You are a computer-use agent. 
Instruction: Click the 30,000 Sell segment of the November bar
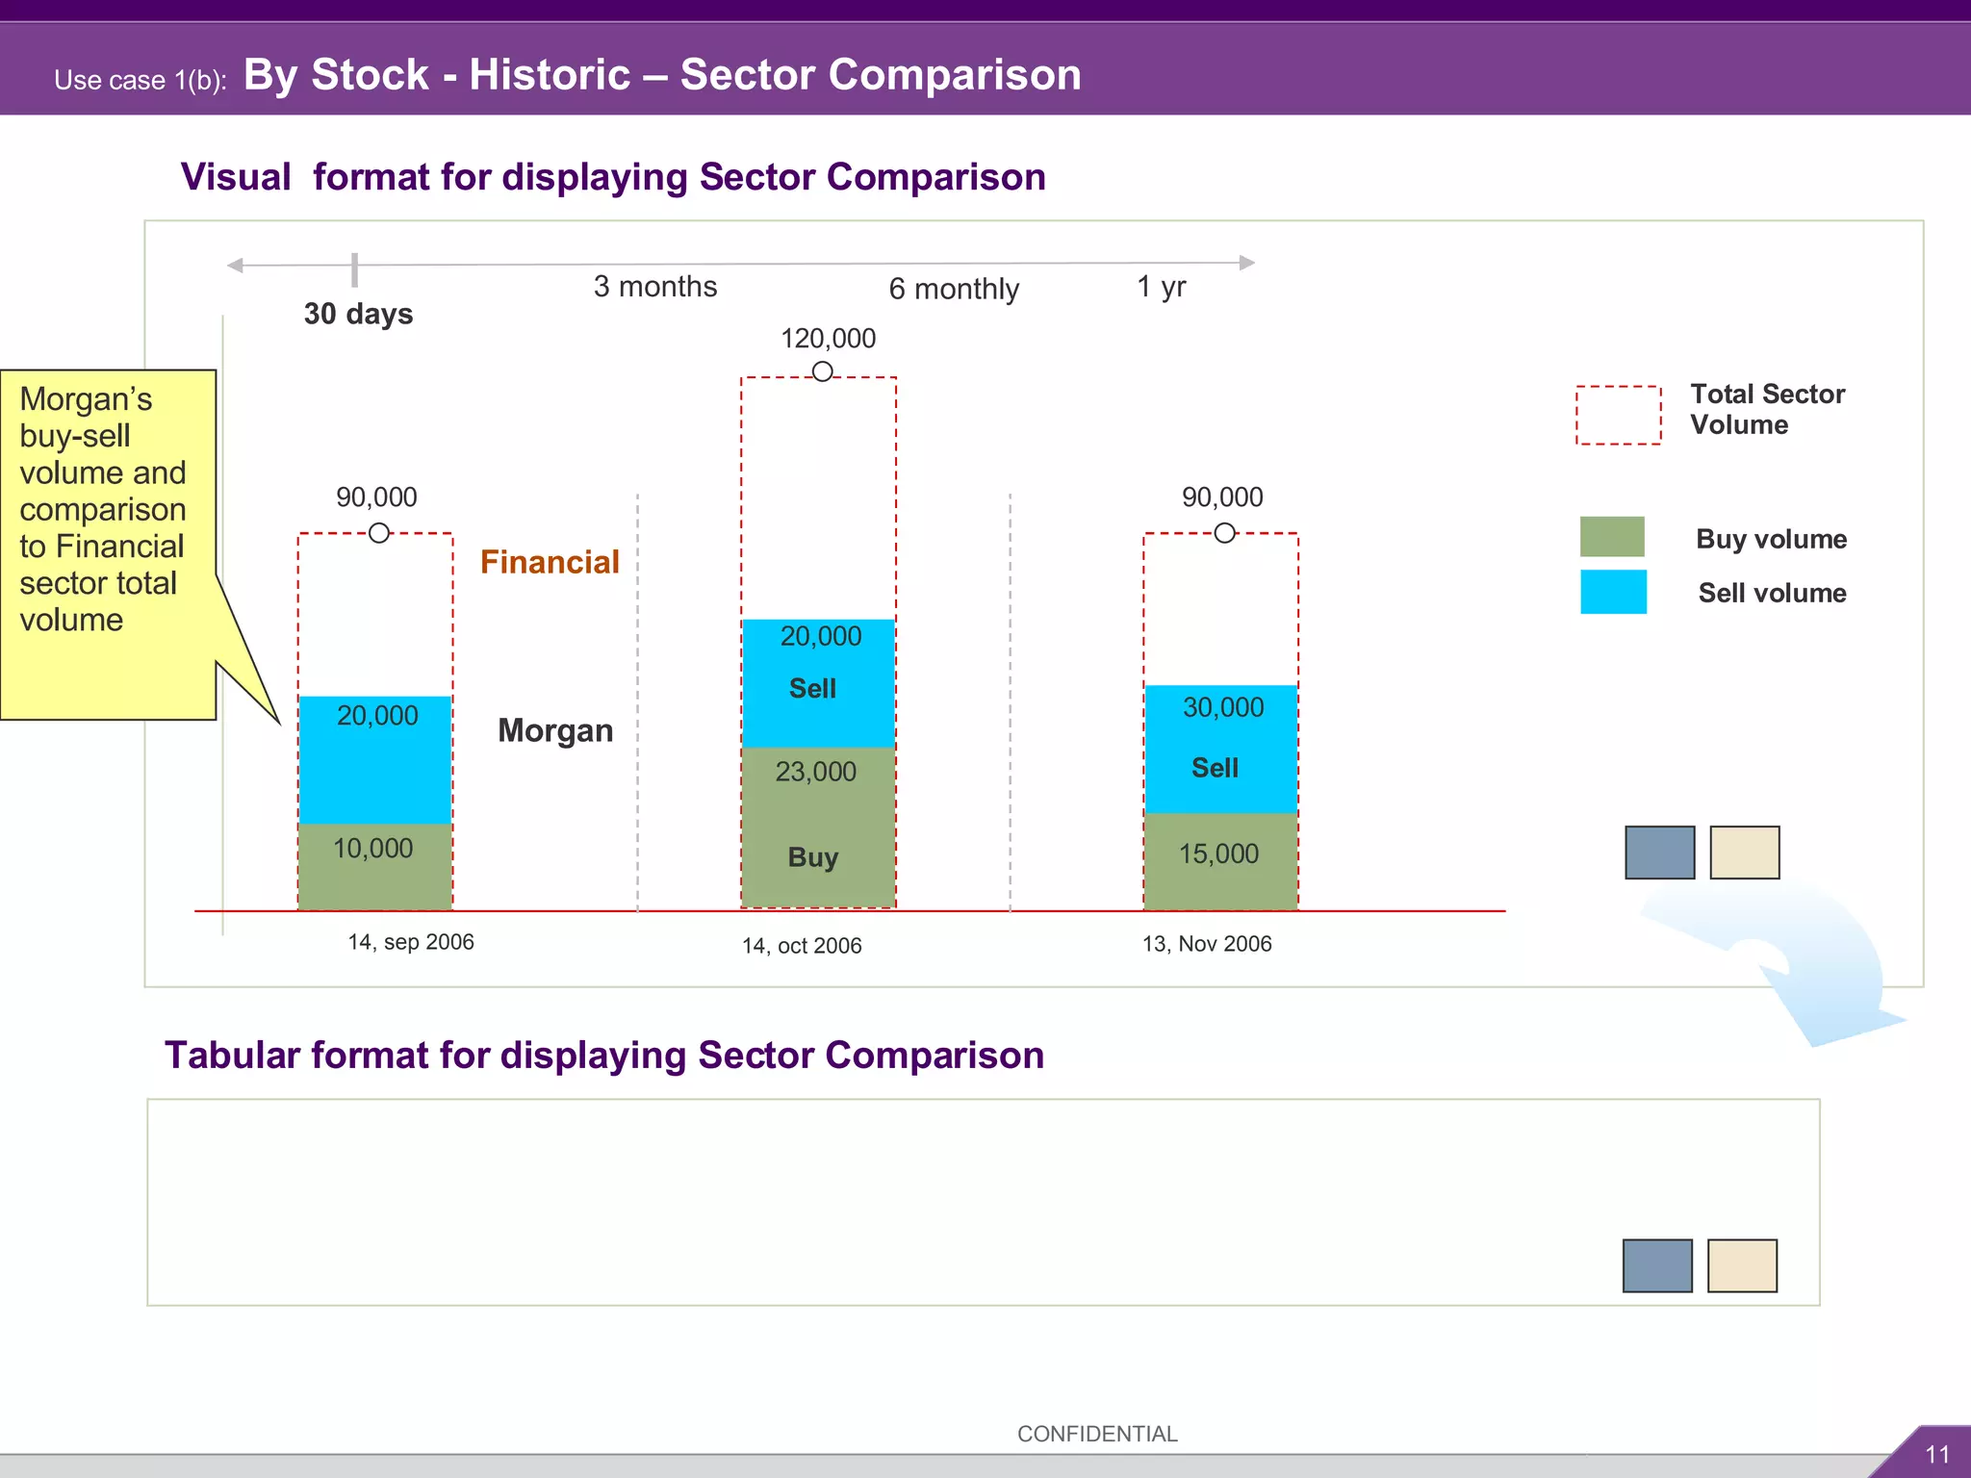click(1220, 749)
